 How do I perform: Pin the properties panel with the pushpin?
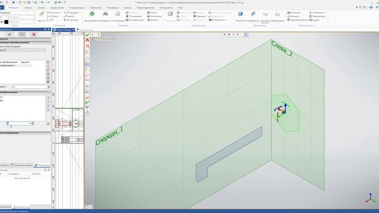(45, 30)
